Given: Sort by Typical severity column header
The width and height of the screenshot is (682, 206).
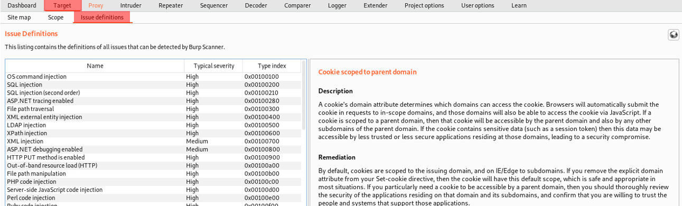Looking at the screenshot, I should 213,66.
